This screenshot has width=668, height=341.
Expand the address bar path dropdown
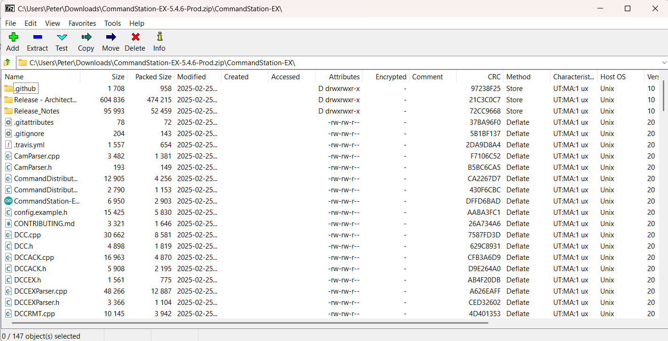(x=664, y=62)
